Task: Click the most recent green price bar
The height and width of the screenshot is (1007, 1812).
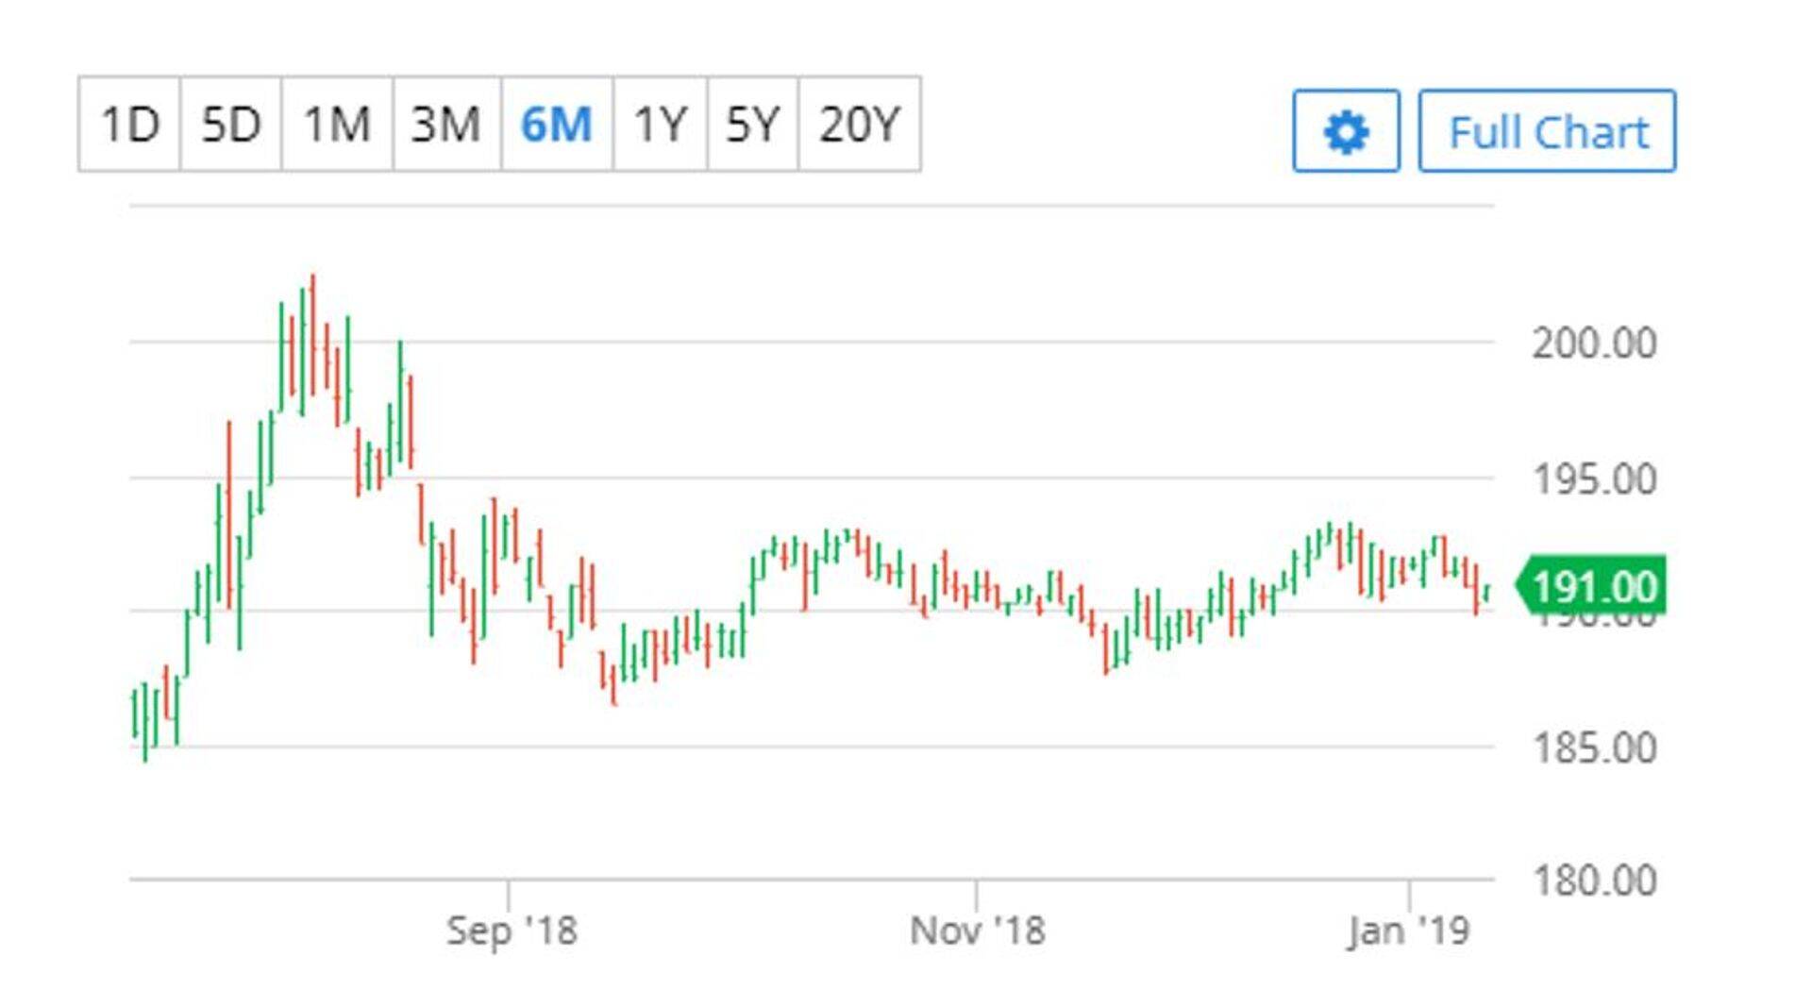Action: pyautogui.click(x=1487, y=593)
